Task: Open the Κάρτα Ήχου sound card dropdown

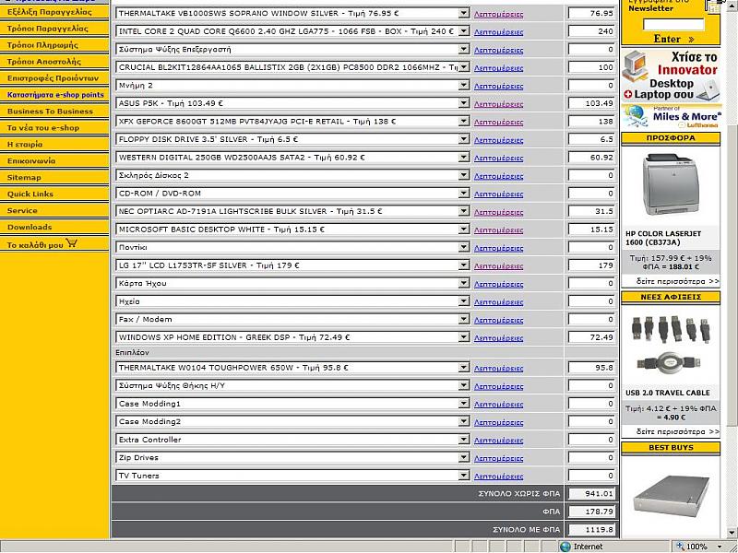Action: (x=464, y=284)
